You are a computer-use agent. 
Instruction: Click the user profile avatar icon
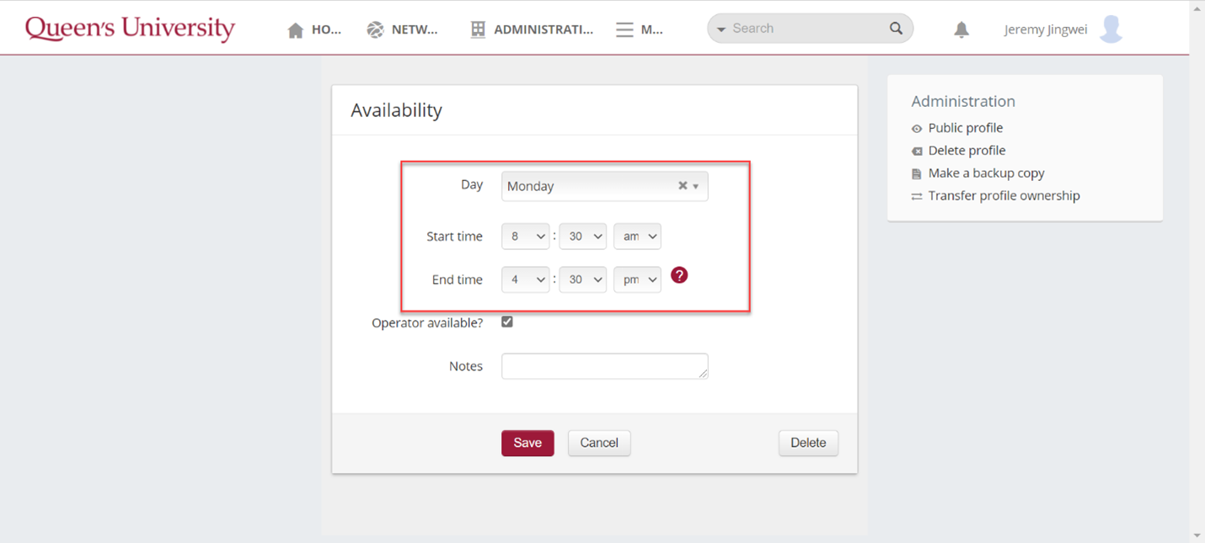pos(1111,29)
